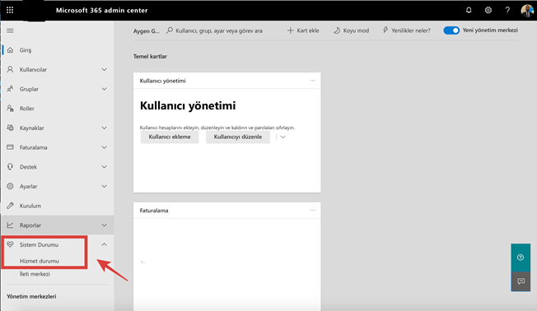Click the Ayarlar gear icon in sidebar
The width and height of the screenshot is (537, 311).
click(10, 186)
